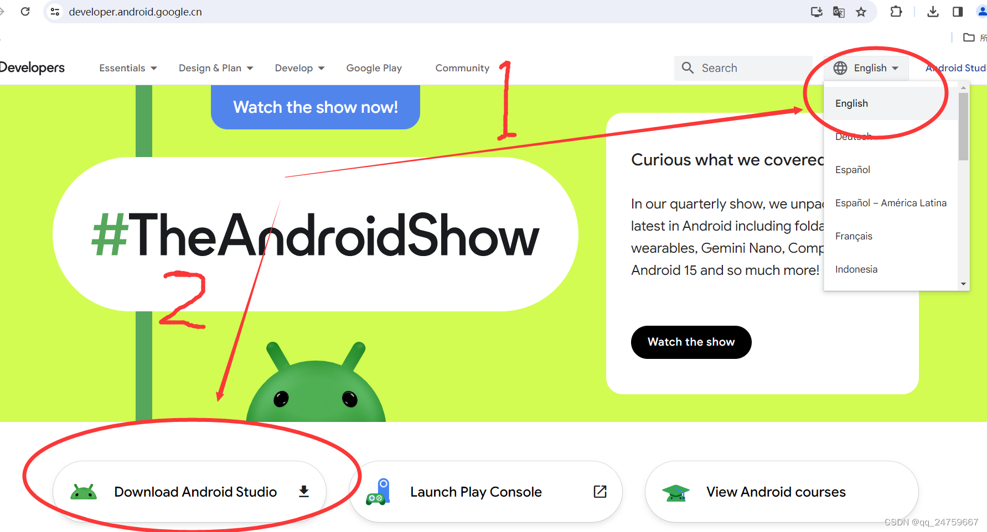Click Download Android Studio
The height and width of the screenshot is (532, 987).
(189, 492)
